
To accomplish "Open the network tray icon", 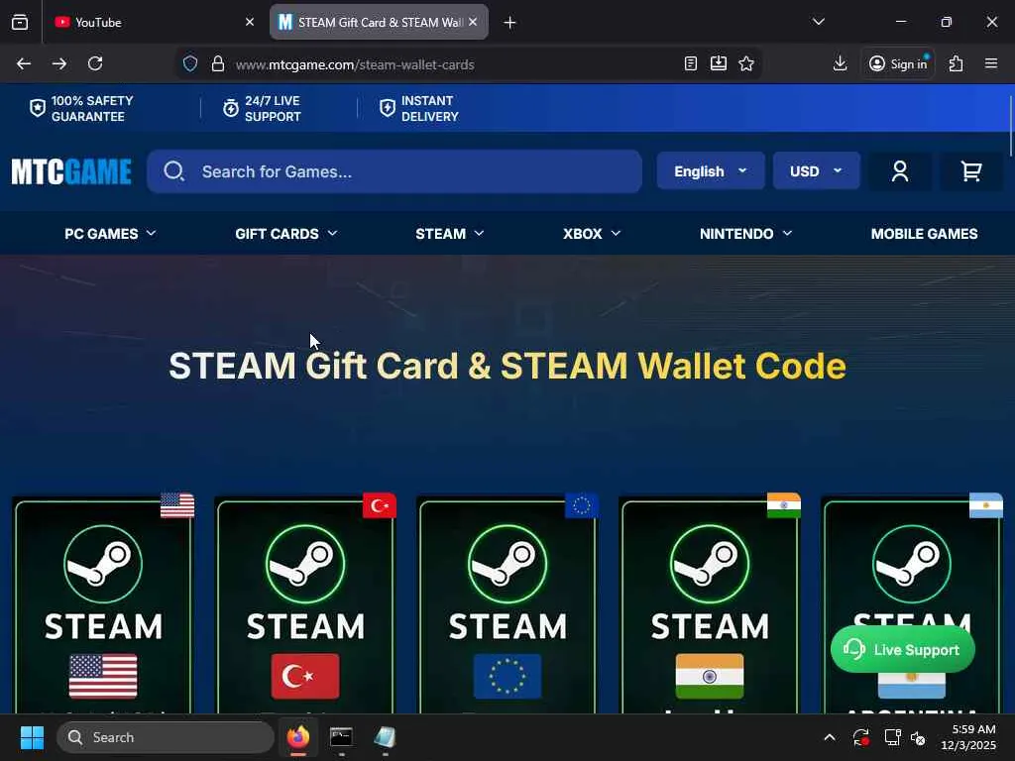I will pos(893,737).
